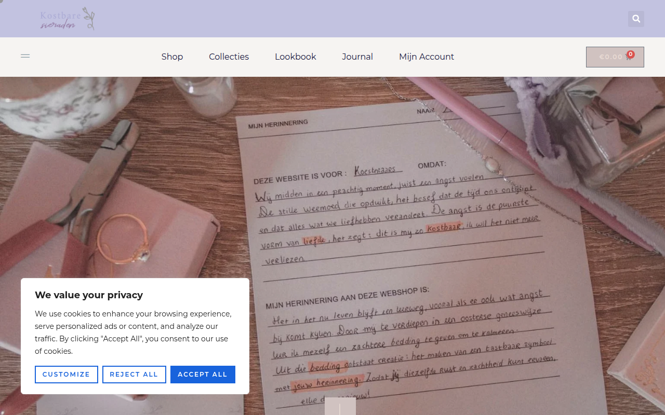
Task: Accept all cookies
Action: [x=203, y=375]
